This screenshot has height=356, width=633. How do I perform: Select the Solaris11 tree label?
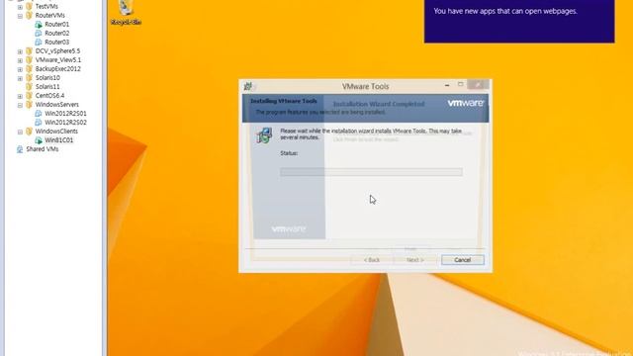47,86
